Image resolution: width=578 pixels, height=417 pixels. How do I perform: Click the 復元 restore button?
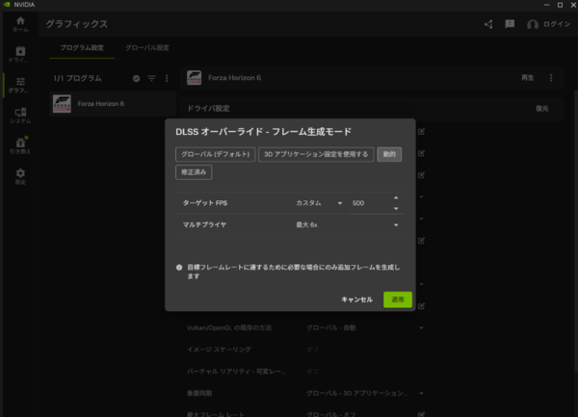541,108
